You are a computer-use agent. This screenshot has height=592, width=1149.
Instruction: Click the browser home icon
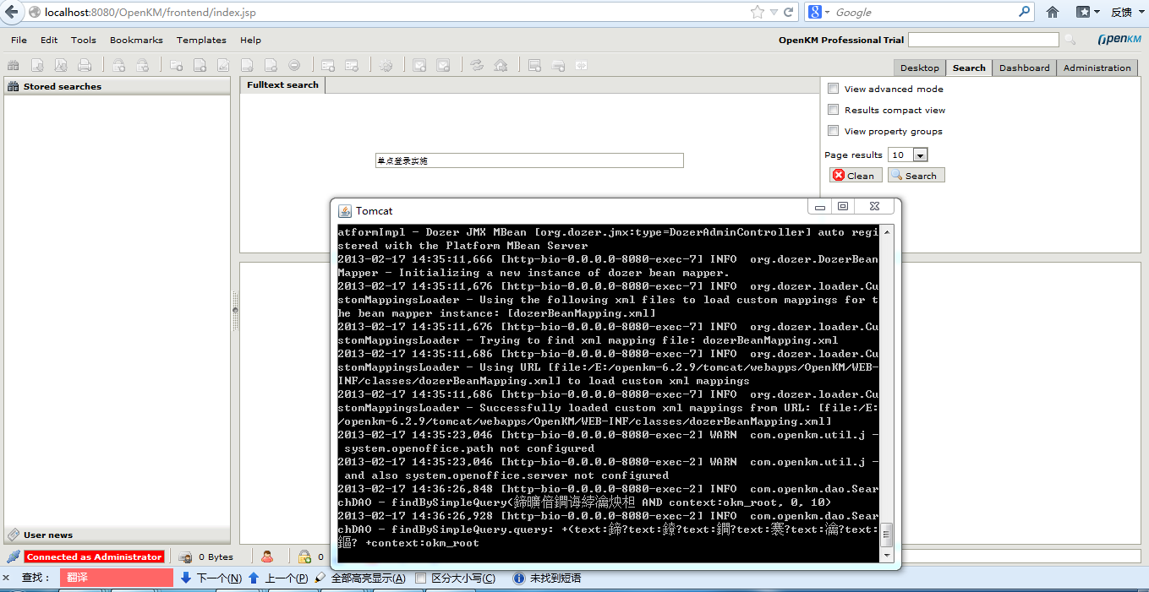click(x=1053, y=12)
